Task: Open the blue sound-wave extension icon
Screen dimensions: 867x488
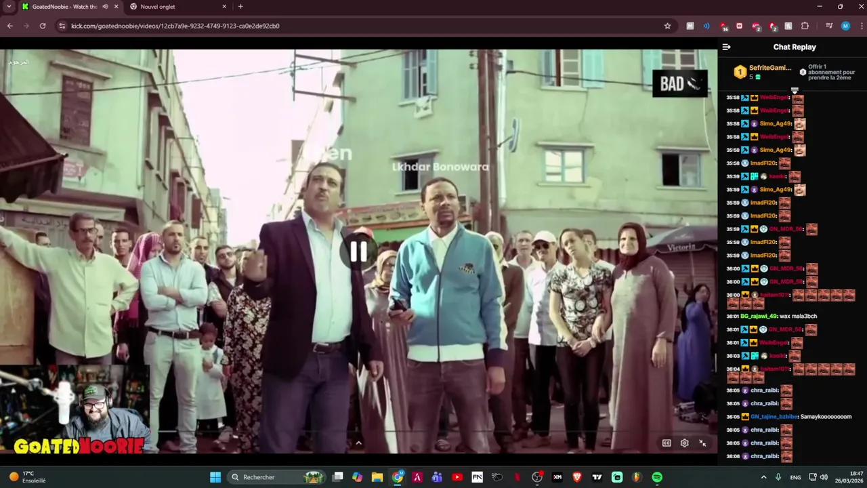Action: [706, 26]
